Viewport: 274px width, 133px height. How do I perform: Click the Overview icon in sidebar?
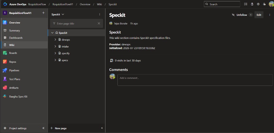[5, 23]
